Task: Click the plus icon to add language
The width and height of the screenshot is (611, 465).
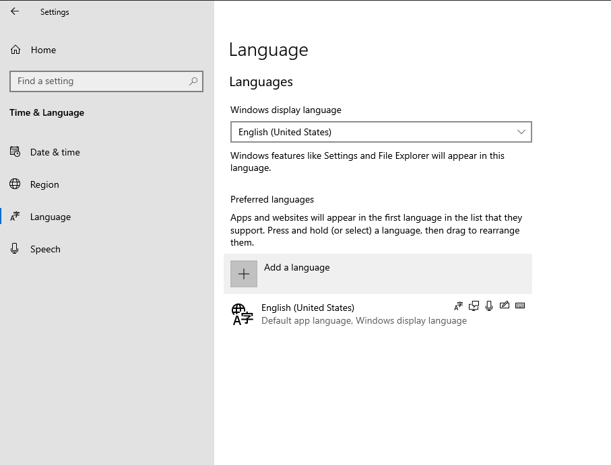Action: tap(244, 274)
